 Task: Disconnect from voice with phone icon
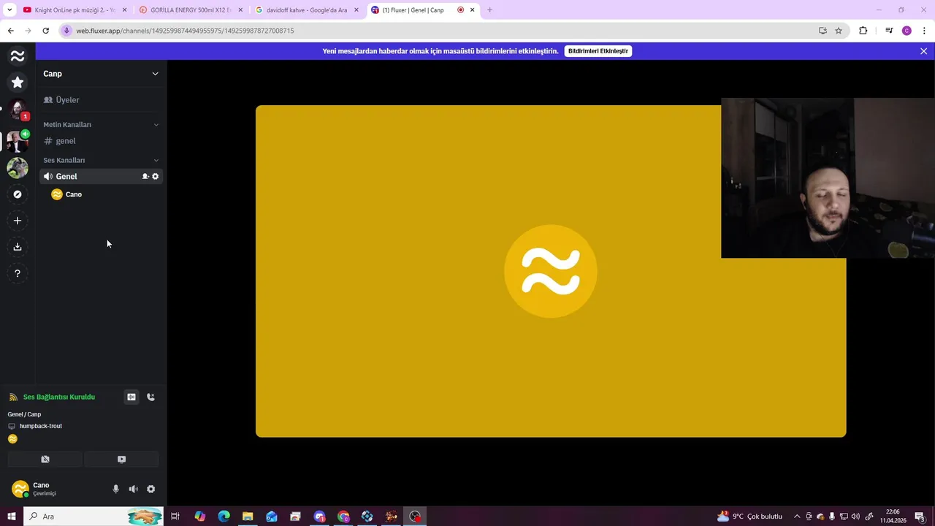[x=150, y=397]
